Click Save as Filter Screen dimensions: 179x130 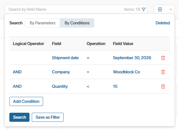(48, 117)
